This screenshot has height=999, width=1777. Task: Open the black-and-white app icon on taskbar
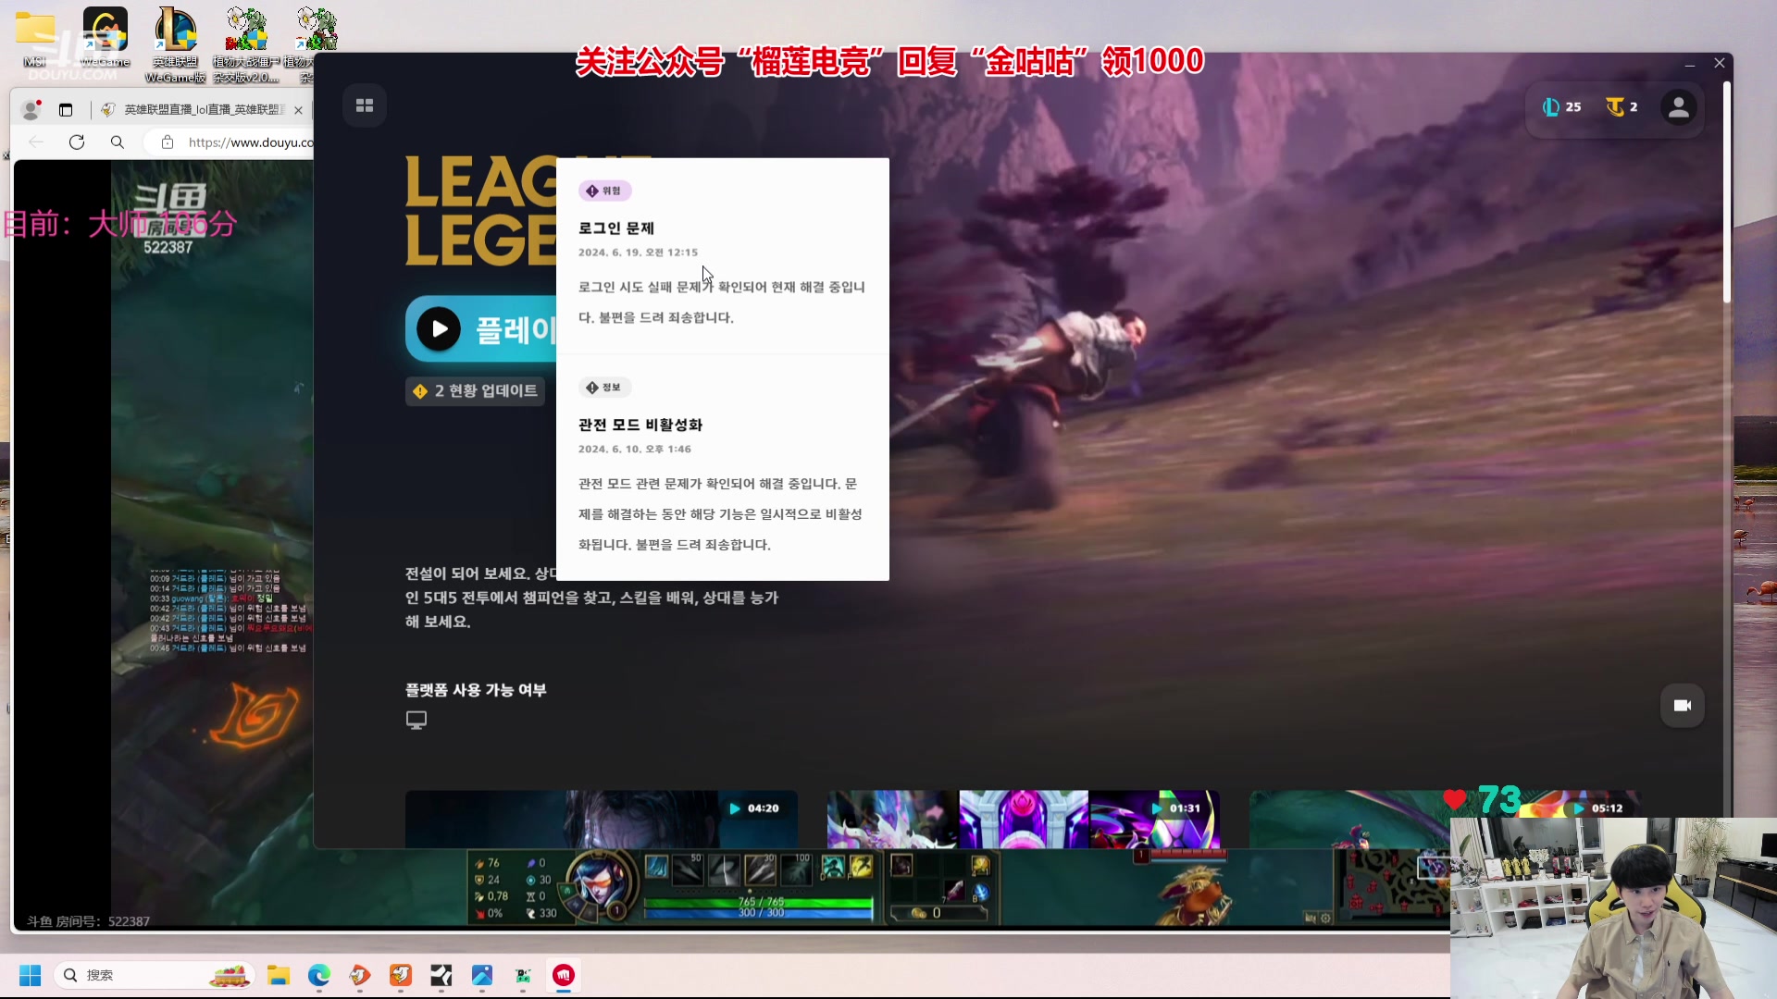click(441, 976)
